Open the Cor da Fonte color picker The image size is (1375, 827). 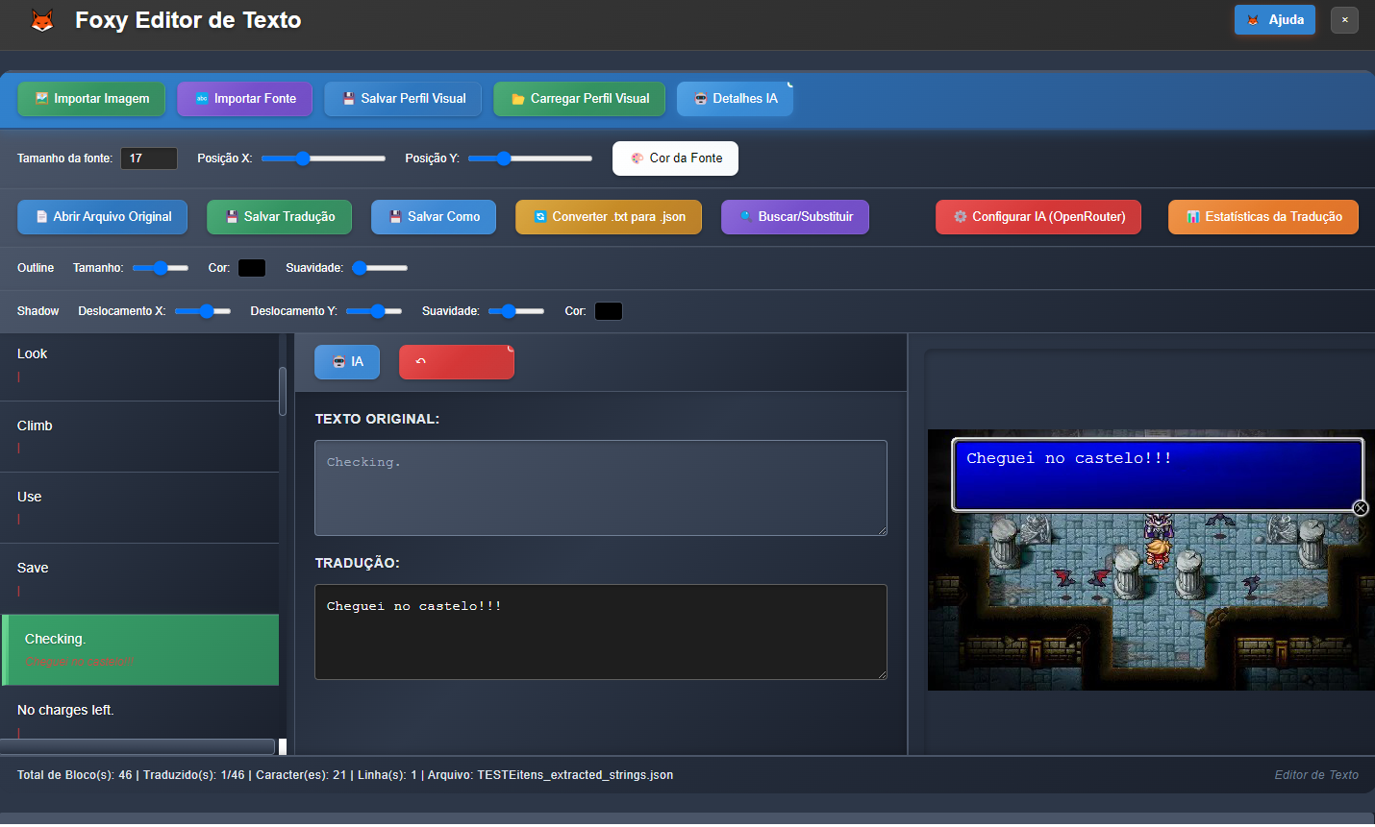pos(675,158)
